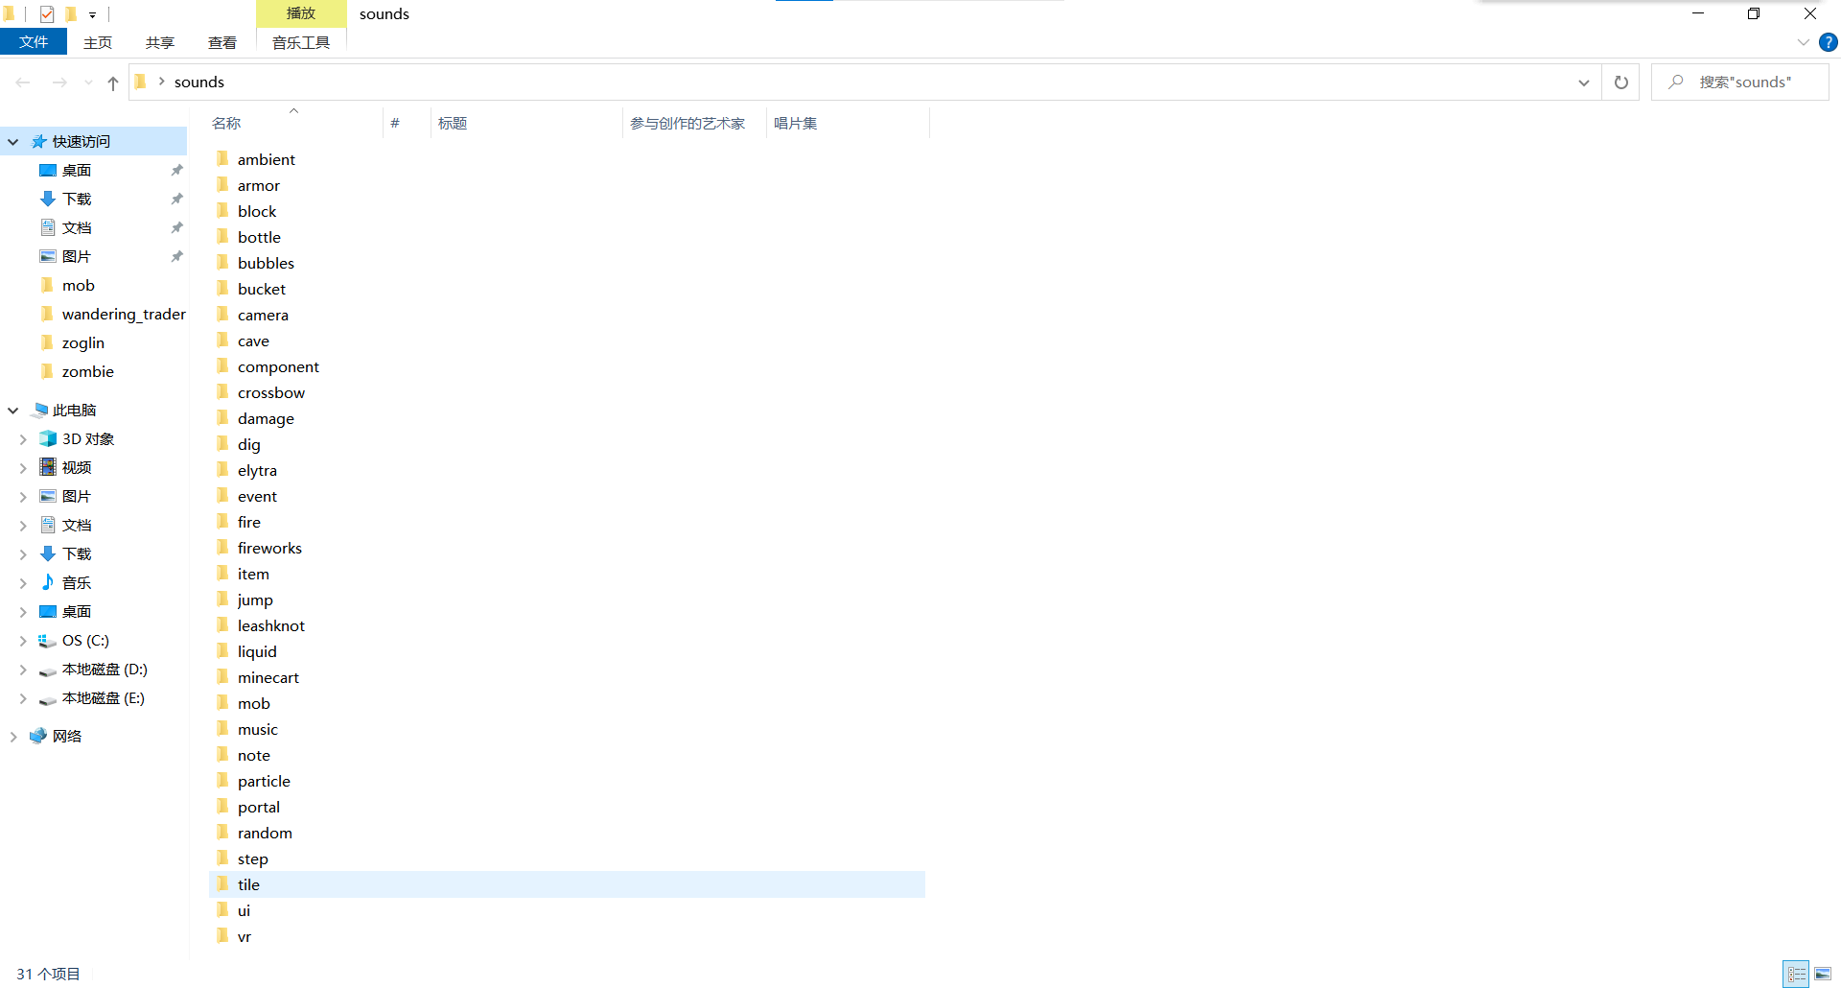
Task: Switch to the 主页 ribbon tab
Action: 98,42
